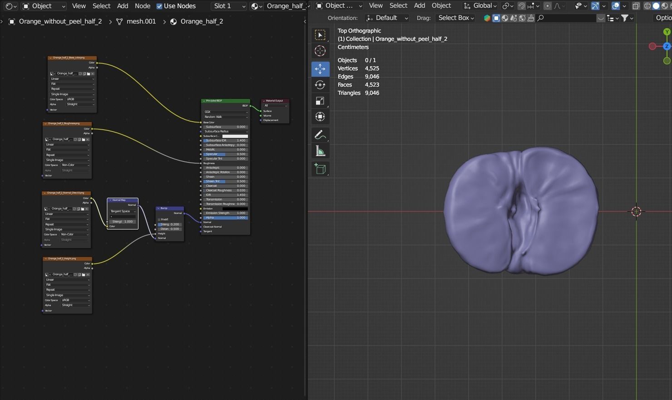
Task: Open Global transform orientation dropdown
Action: coord(480,6)
